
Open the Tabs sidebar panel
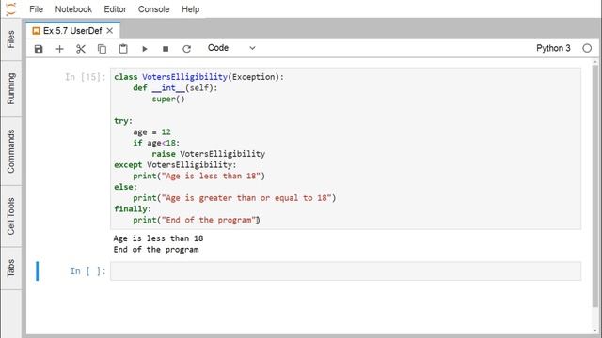coord(10,268)
